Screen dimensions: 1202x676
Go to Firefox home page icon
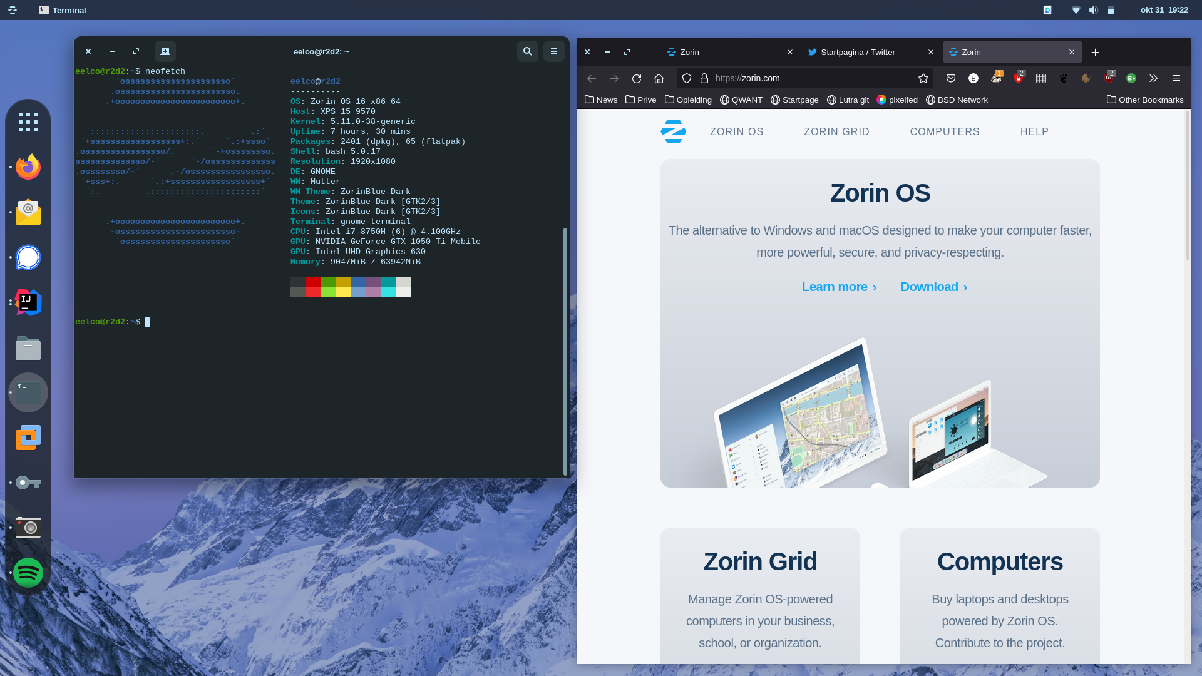(659, 78)
